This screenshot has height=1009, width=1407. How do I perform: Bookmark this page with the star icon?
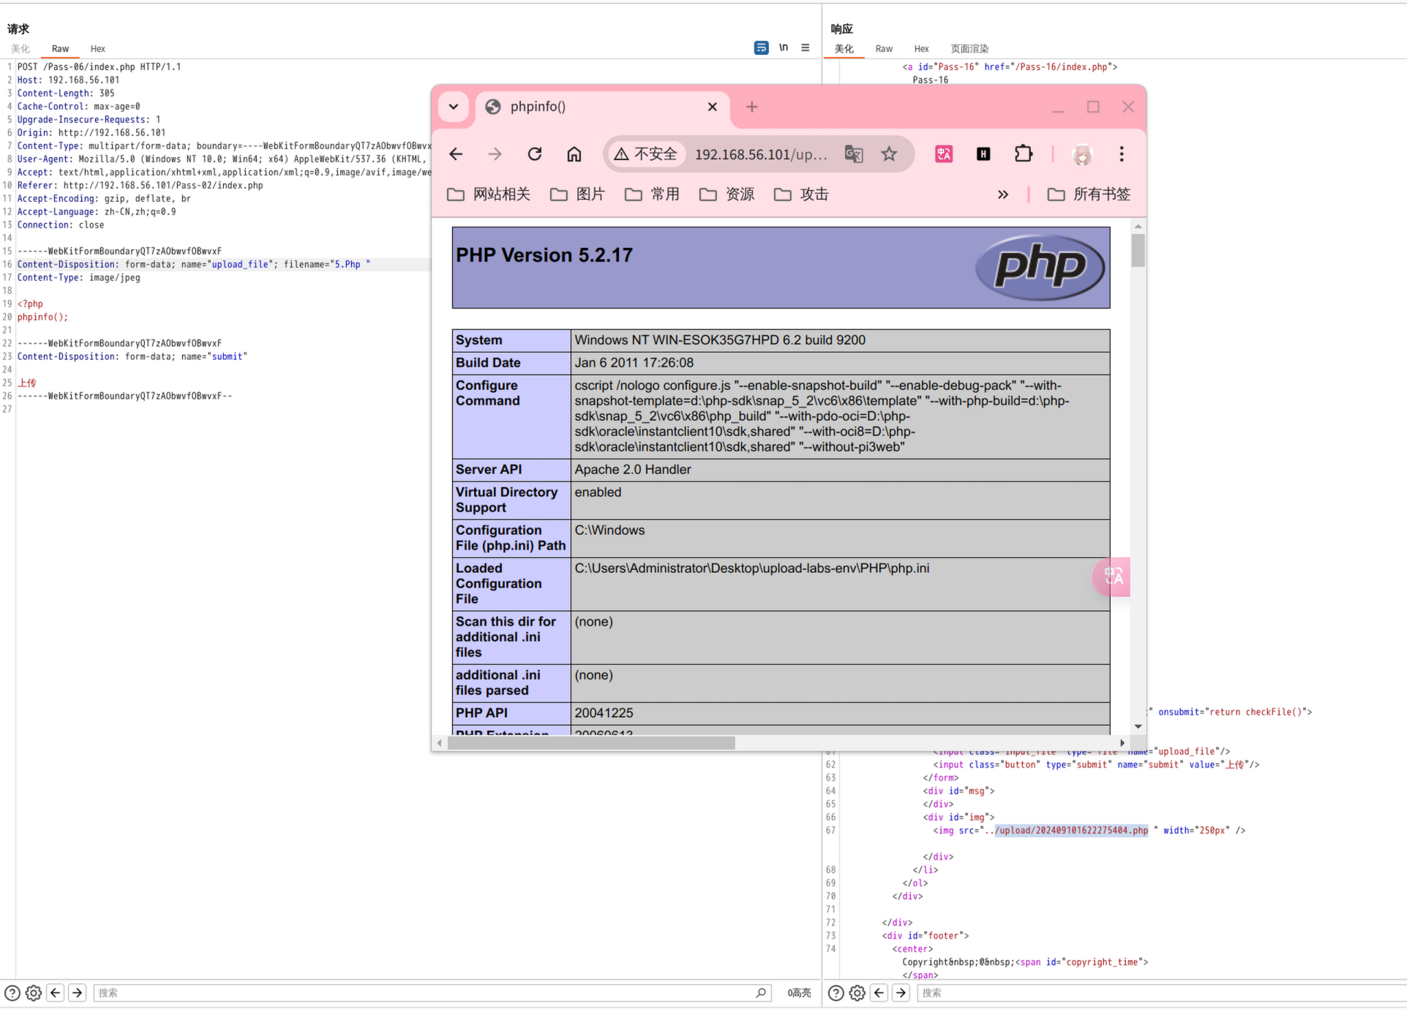[889, 154]
